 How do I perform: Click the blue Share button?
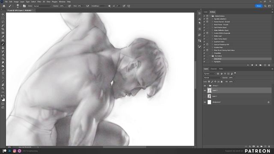[259, 6]
